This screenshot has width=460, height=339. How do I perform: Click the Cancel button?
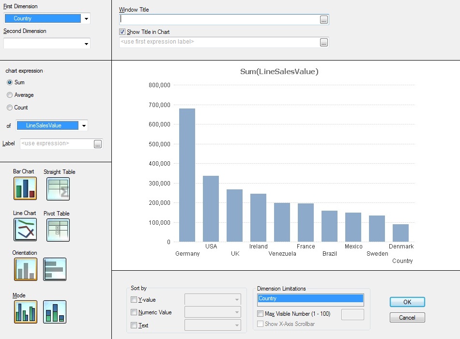pos(407,318)
